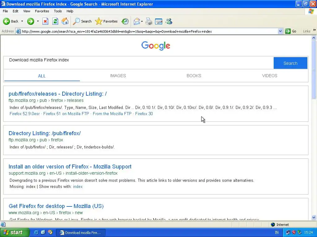
Task: Click the Mail envelope icon
Action: tap(137, 21)
